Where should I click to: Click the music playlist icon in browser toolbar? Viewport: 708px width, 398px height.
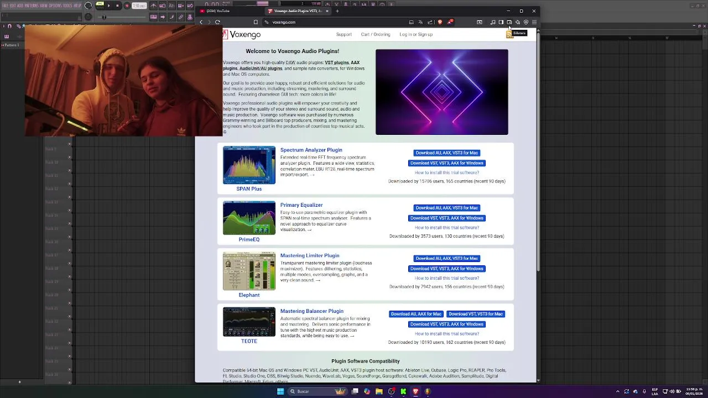point(493,22)
